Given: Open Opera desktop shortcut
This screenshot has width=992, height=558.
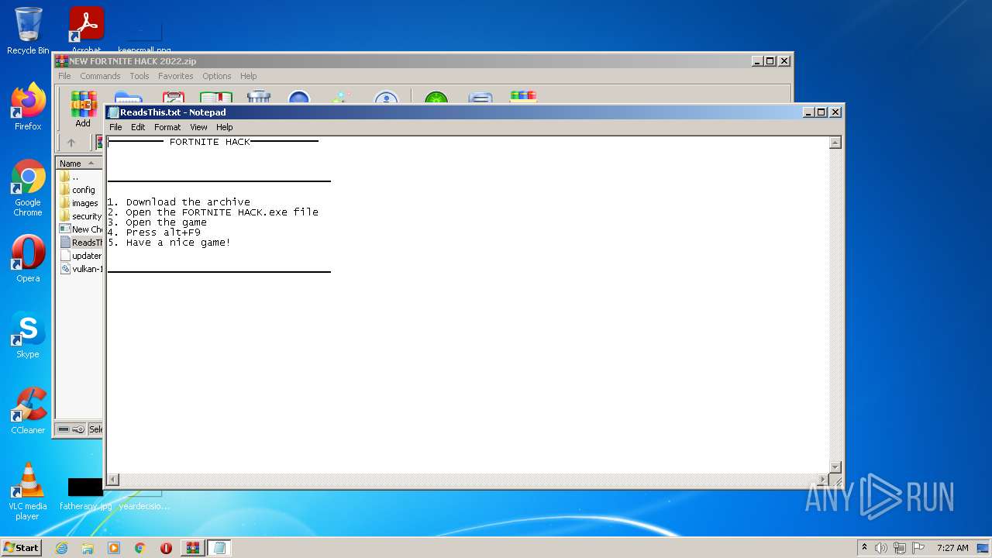Looking at the screenshot, I should coord(28,259).
